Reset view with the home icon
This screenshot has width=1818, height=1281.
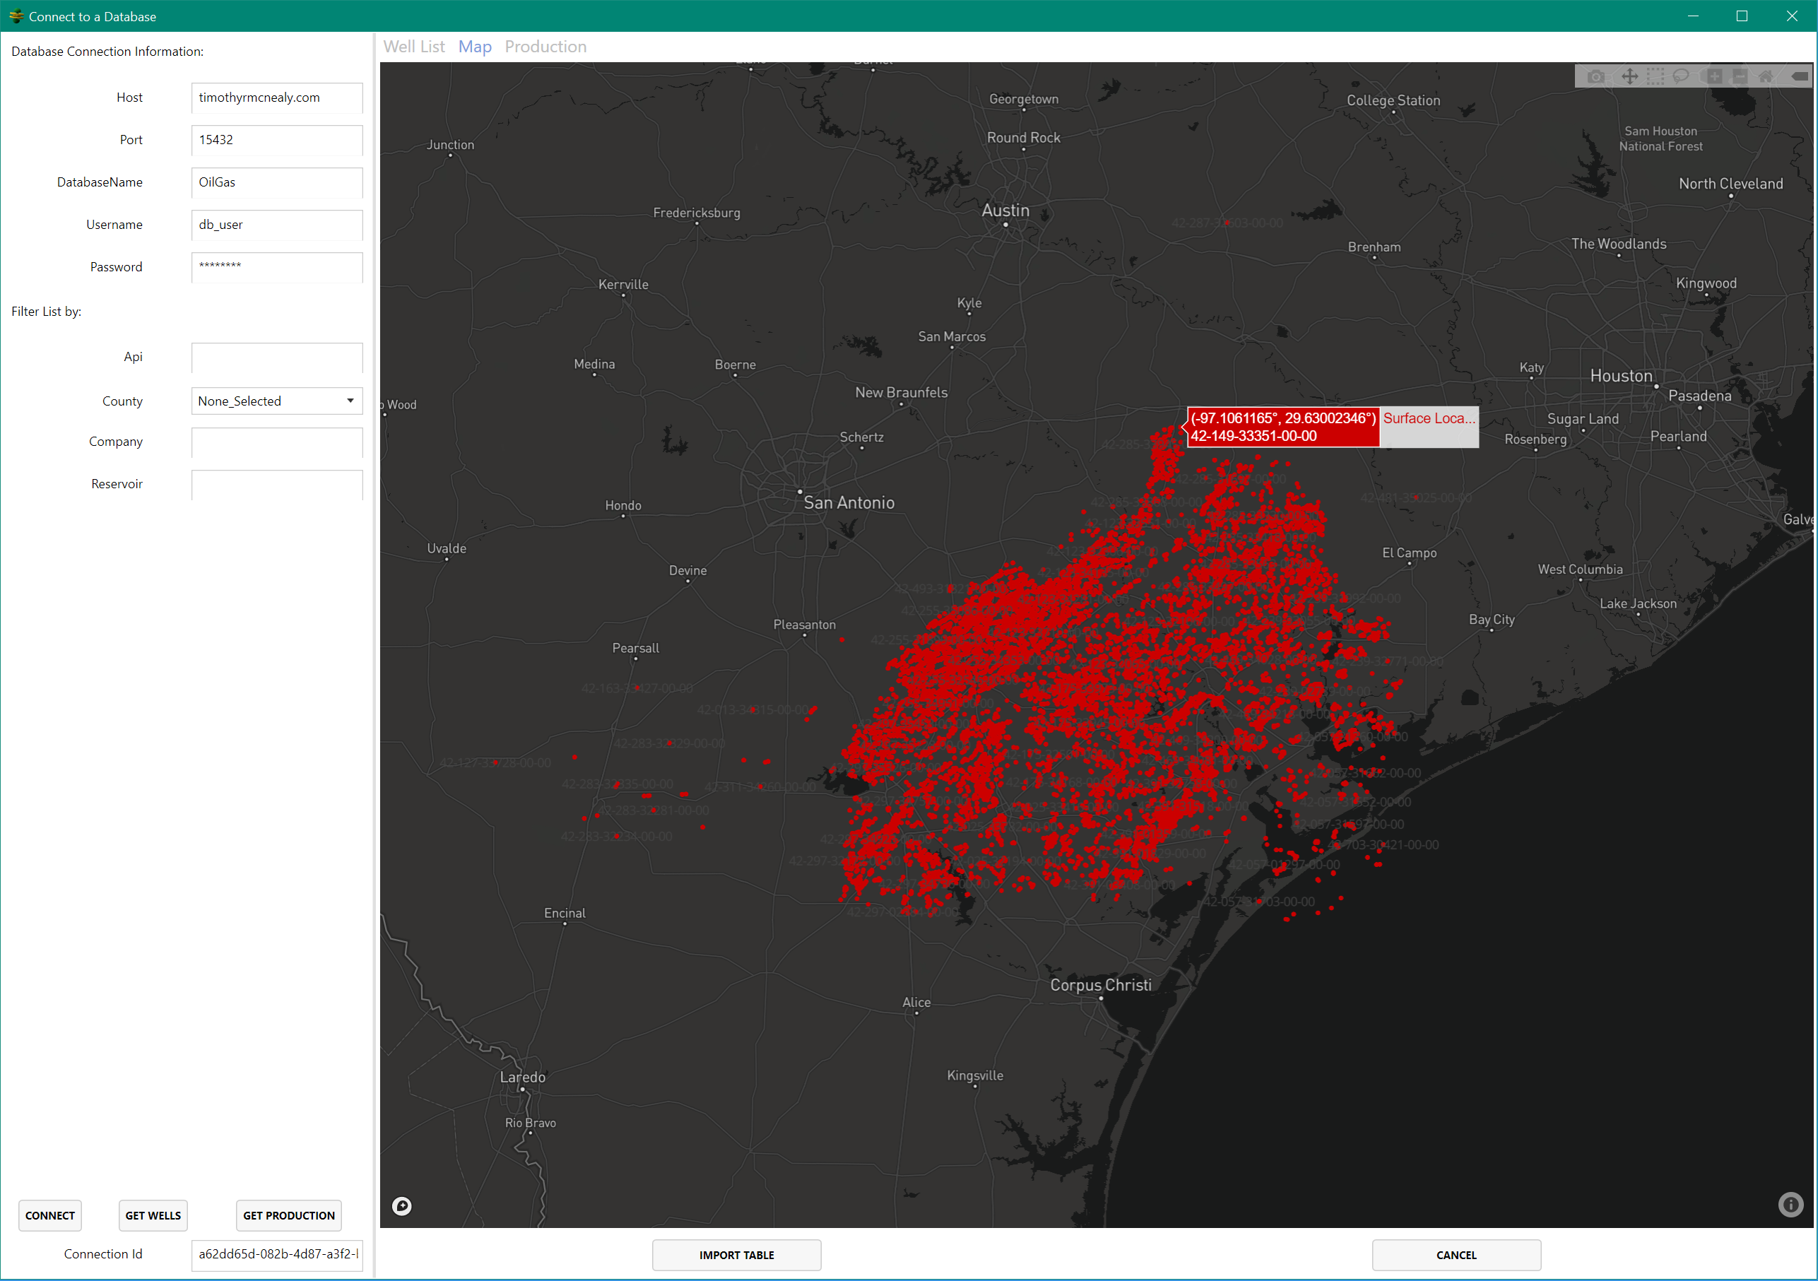[x=1766, y=77]
